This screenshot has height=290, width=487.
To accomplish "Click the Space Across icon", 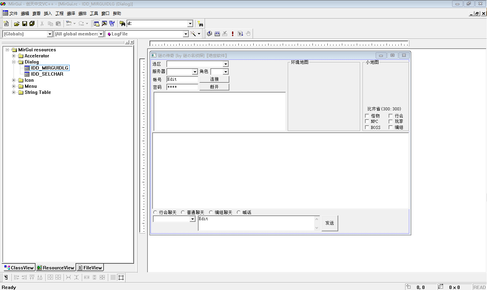I will (68, 278).
